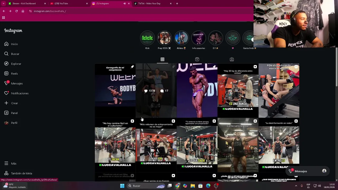The image size is (338, 190).
Task: Open the apps grid in bookmarks bar
Action: (x=3, y=18)
